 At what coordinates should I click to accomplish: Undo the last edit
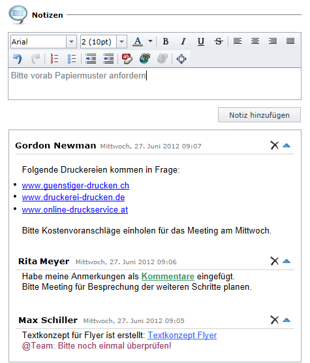[x=18, y=59]
